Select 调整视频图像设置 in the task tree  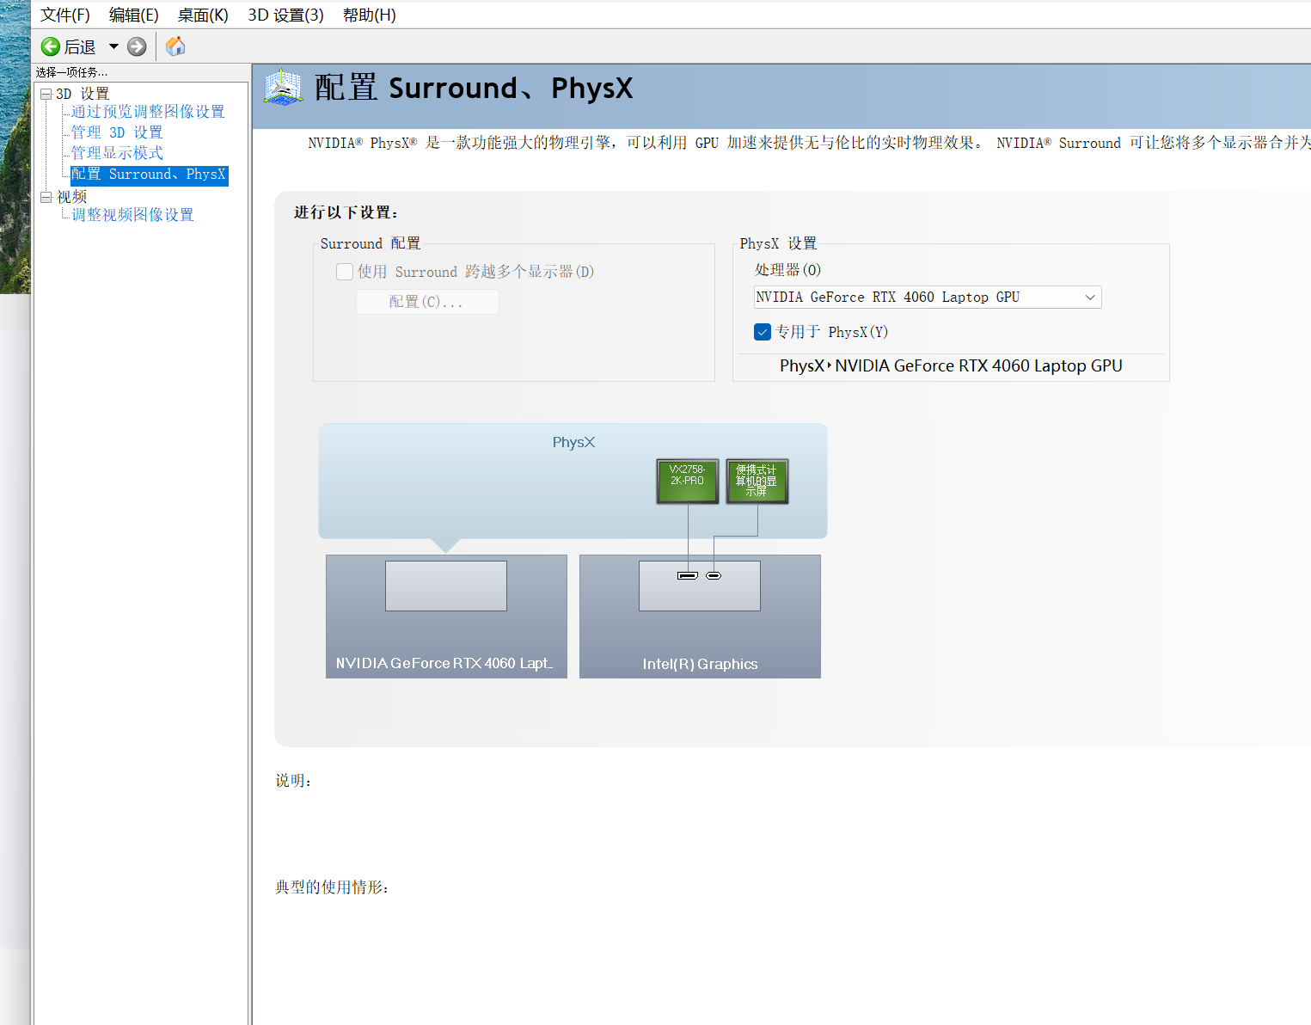(132, 215)
